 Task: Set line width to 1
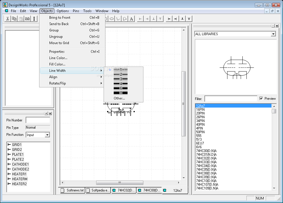coord(121,69)
